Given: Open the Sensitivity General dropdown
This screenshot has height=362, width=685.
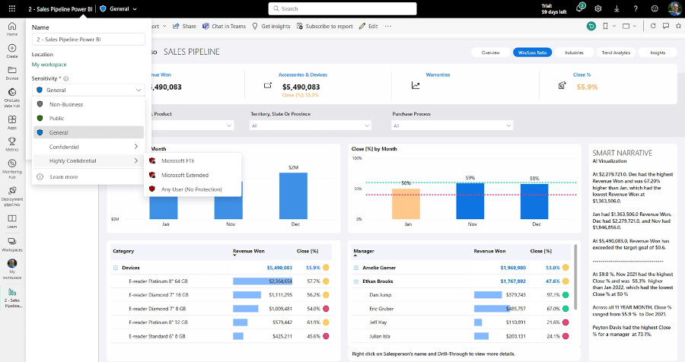Looking at the screenshot, I should 88,90.
